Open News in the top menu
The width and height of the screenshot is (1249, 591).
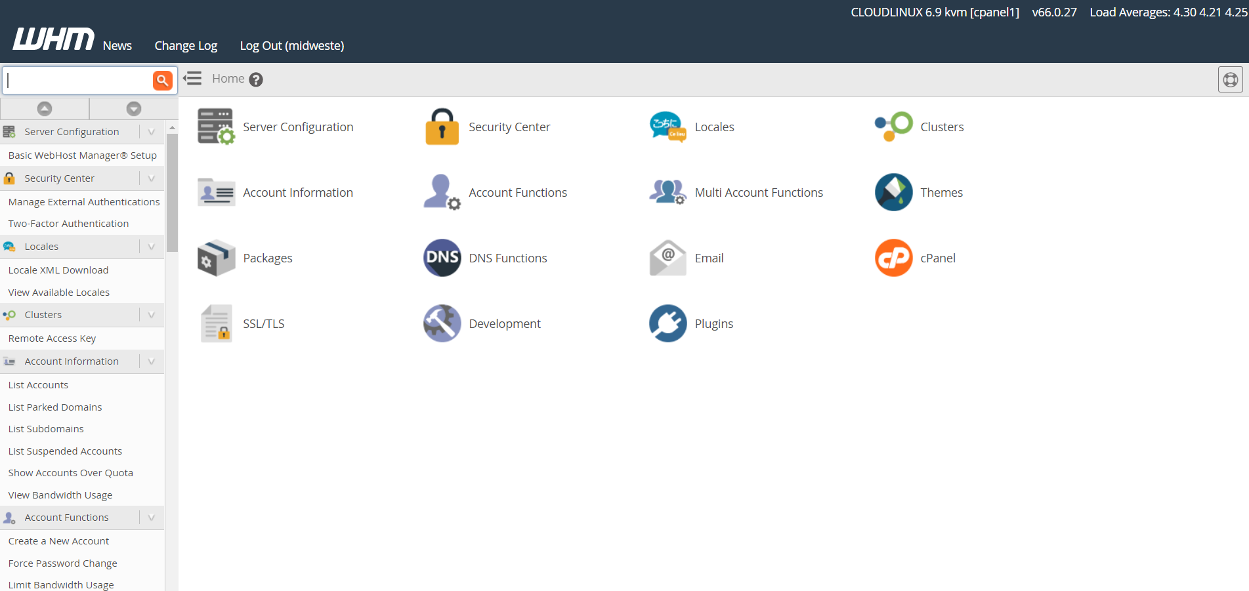coord(117,45)
